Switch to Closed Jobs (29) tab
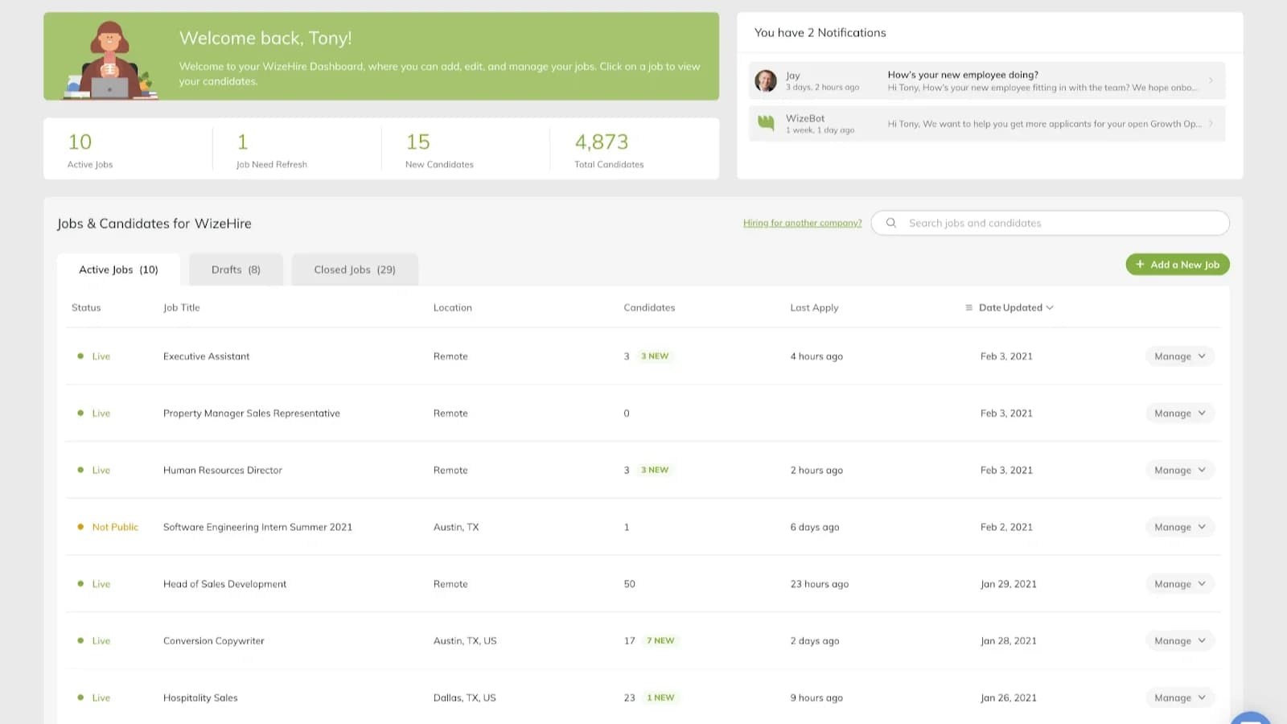 (x=355, y=269)
